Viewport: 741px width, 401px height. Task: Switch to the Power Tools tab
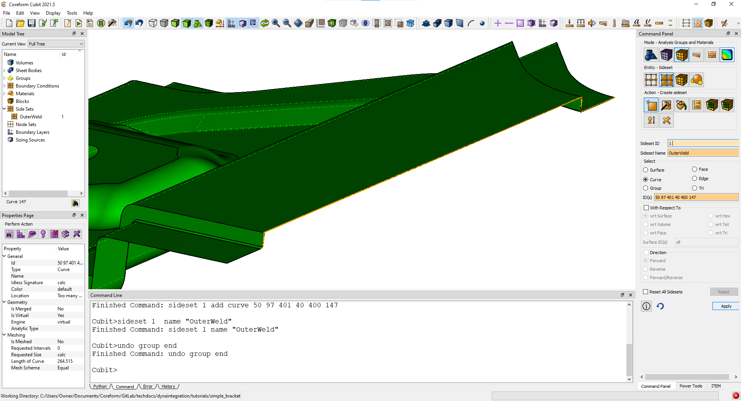pos(690,386)
